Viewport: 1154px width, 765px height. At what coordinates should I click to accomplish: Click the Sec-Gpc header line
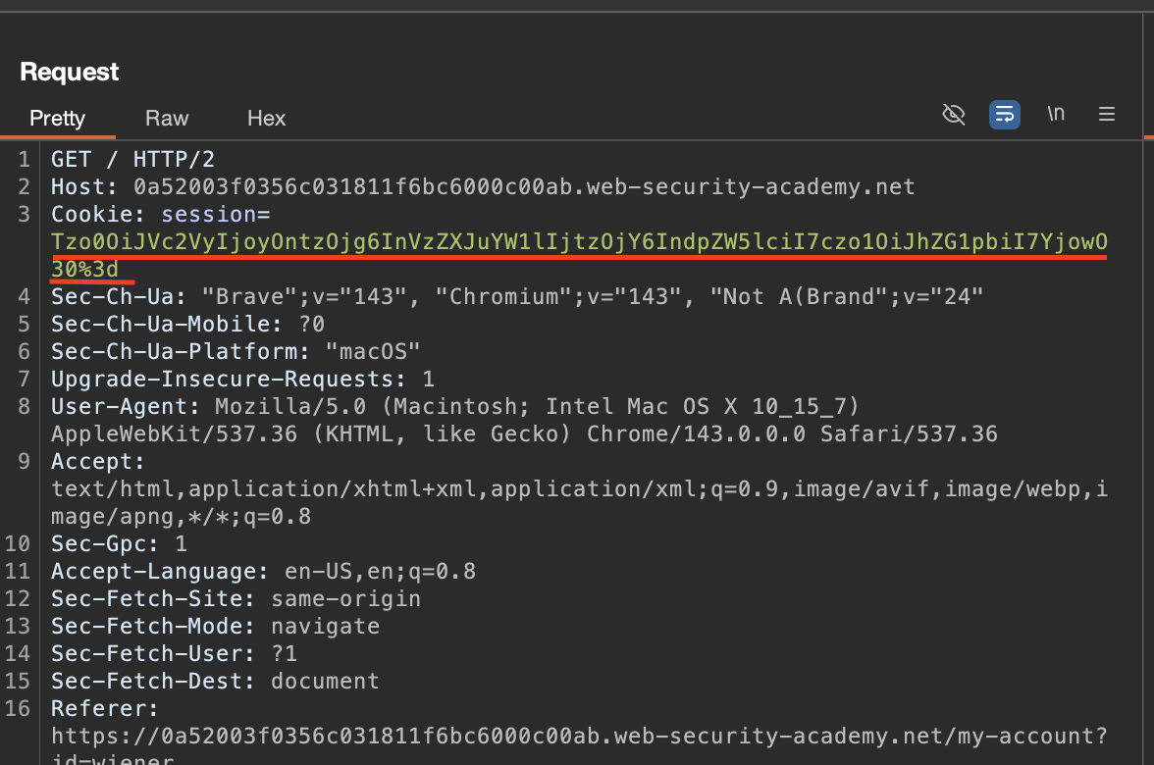(119, 543)
